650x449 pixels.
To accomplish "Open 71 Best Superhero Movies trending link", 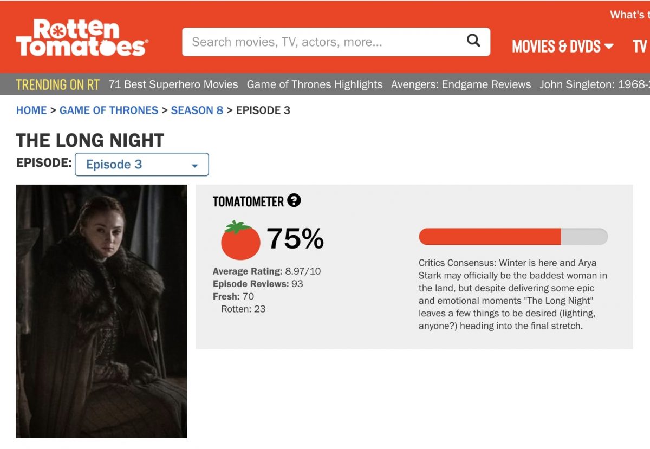I will pos(173,84).
